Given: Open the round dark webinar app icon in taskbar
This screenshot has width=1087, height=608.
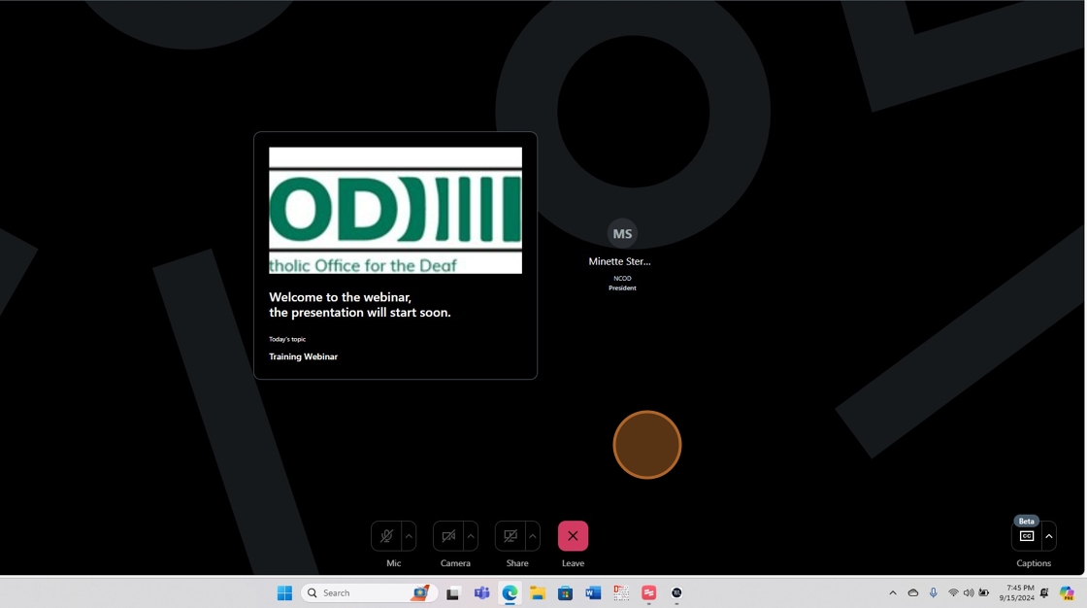Looking at the screenshot, I should (x=676, y=592).
